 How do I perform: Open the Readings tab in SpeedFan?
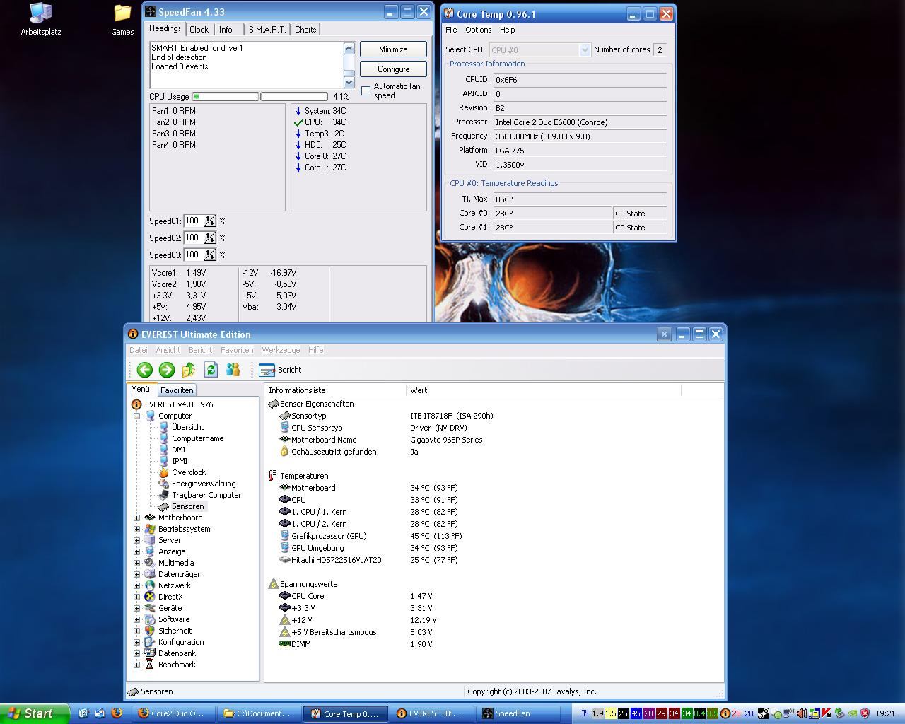[165, 29]
